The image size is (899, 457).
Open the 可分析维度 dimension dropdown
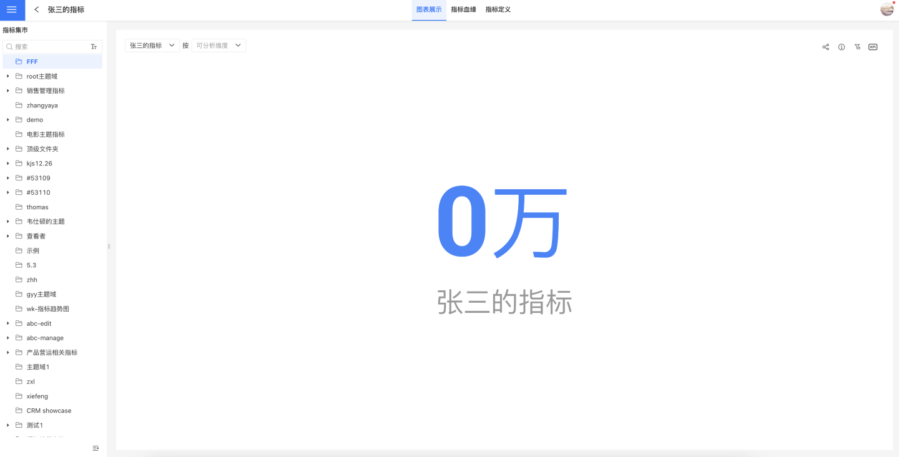click(x=219, y=46)
